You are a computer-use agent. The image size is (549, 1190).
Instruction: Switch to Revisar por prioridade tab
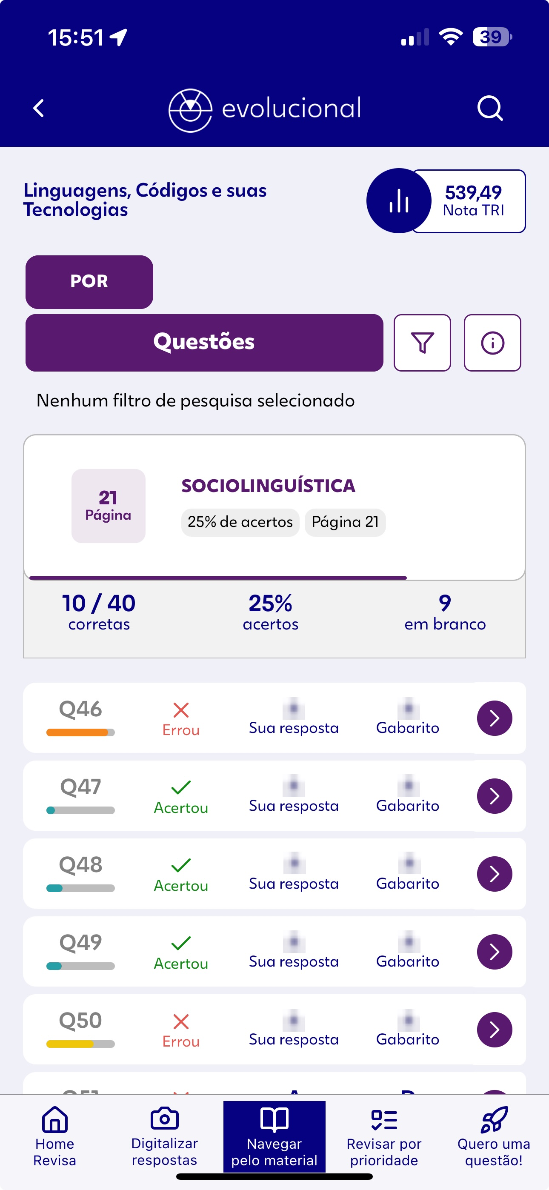[384, 1137]
